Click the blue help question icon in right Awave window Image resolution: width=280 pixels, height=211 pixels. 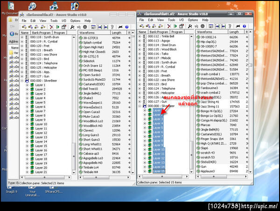tap(245, 26)
